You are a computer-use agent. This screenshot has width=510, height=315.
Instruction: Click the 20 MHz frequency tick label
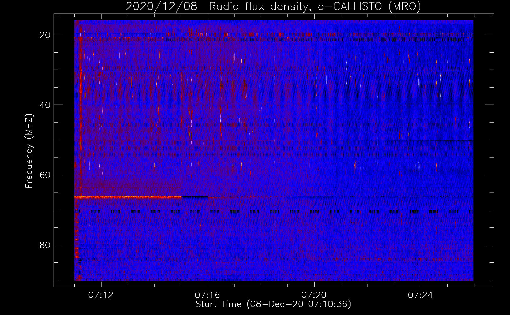click(45, 35)
